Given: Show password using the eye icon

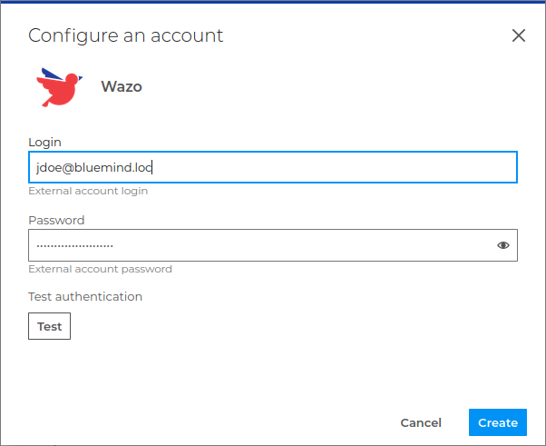Looking at the screenshot, I should click(503, 245).
